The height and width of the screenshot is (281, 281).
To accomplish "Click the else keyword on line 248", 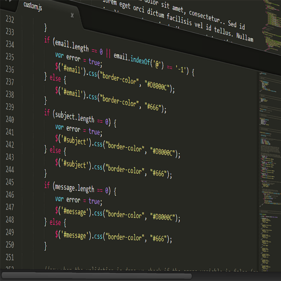I will point(55,222).
